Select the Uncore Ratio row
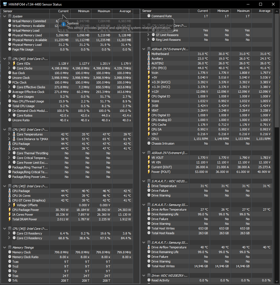Image resolution: width=280 pixels, height=285 pixels. click(67, 120)
